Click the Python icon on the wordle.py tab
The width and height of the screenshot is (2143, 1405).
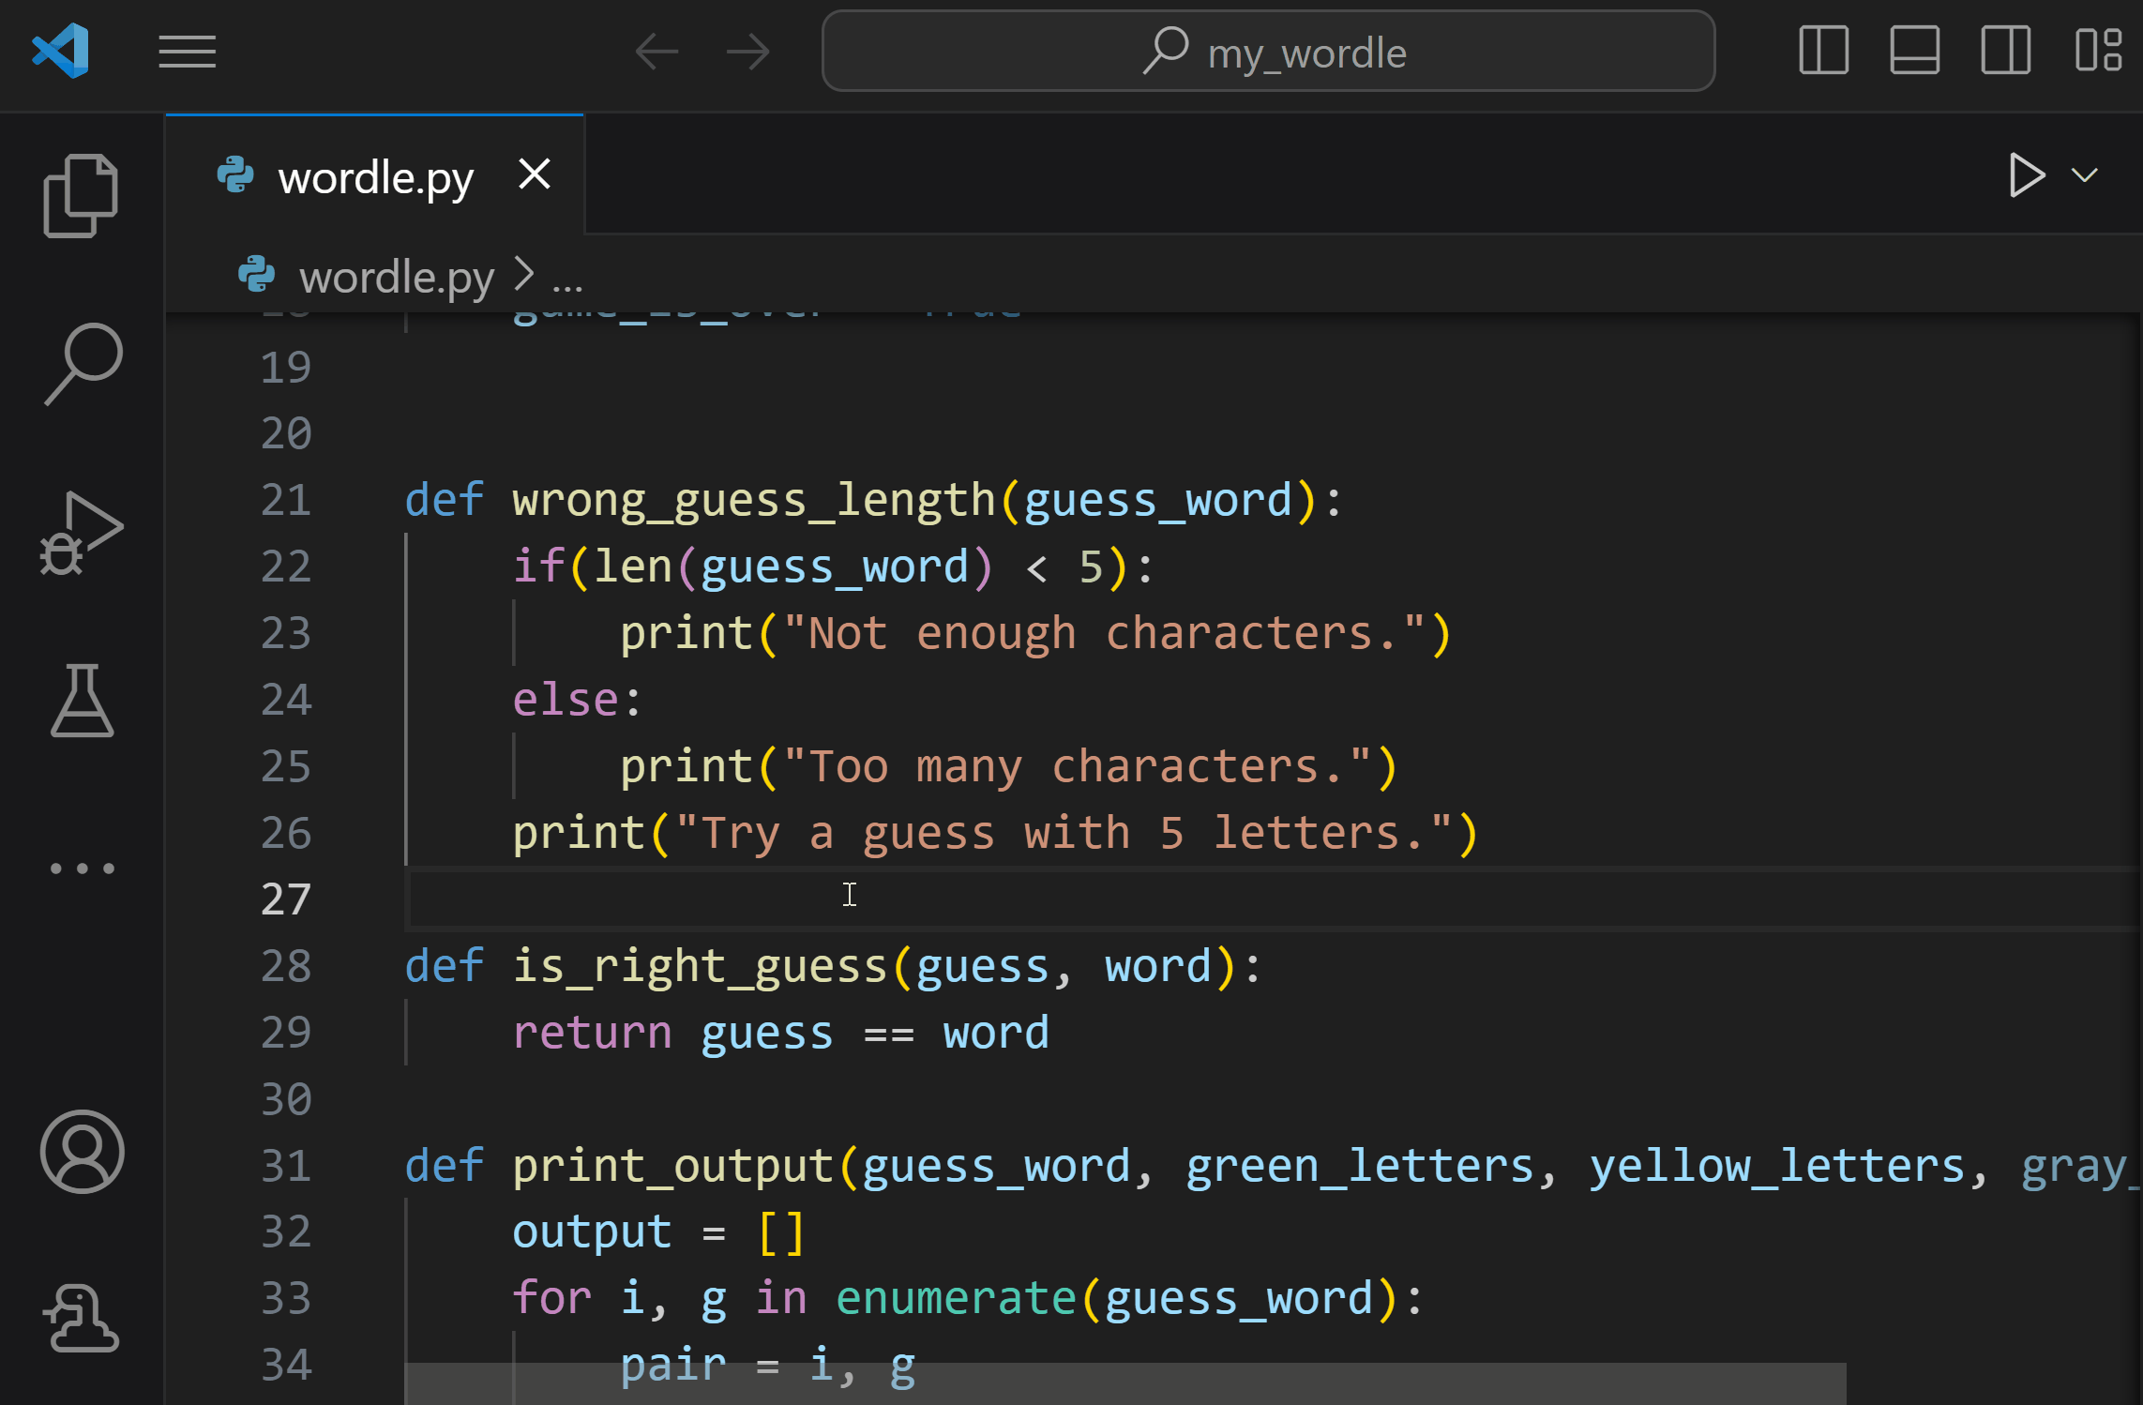237,174
